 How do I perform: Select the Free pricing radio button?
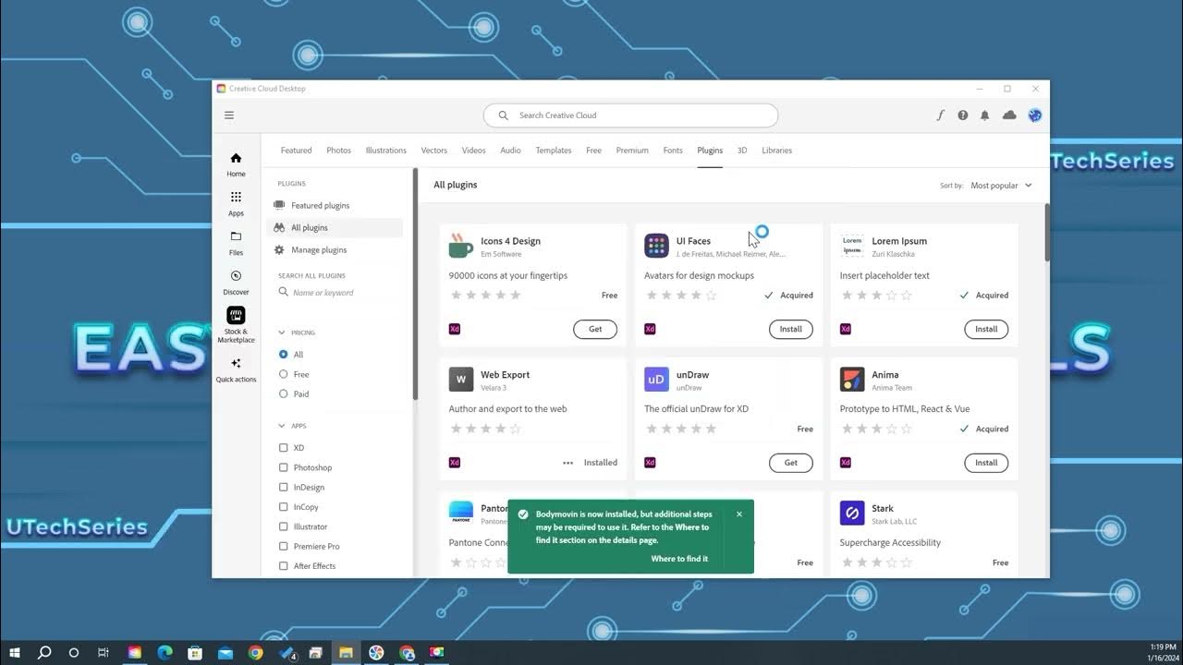(x=284, y=374)
